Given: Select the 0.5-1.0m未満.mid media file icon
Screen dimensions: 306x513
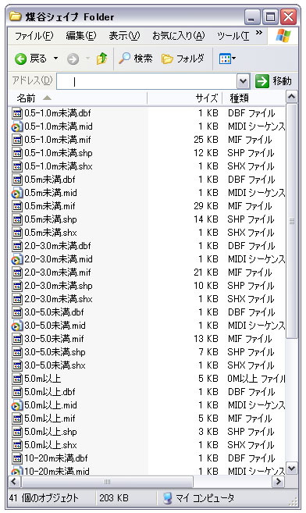Looking at the screenshot, I should (x=16, y=126).
